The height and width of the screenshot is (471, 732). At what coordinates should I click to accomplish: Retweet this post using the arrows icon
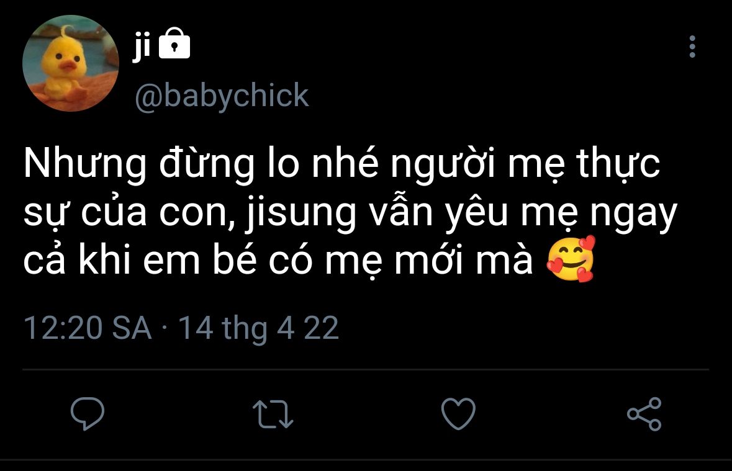(x=273, y=414)
